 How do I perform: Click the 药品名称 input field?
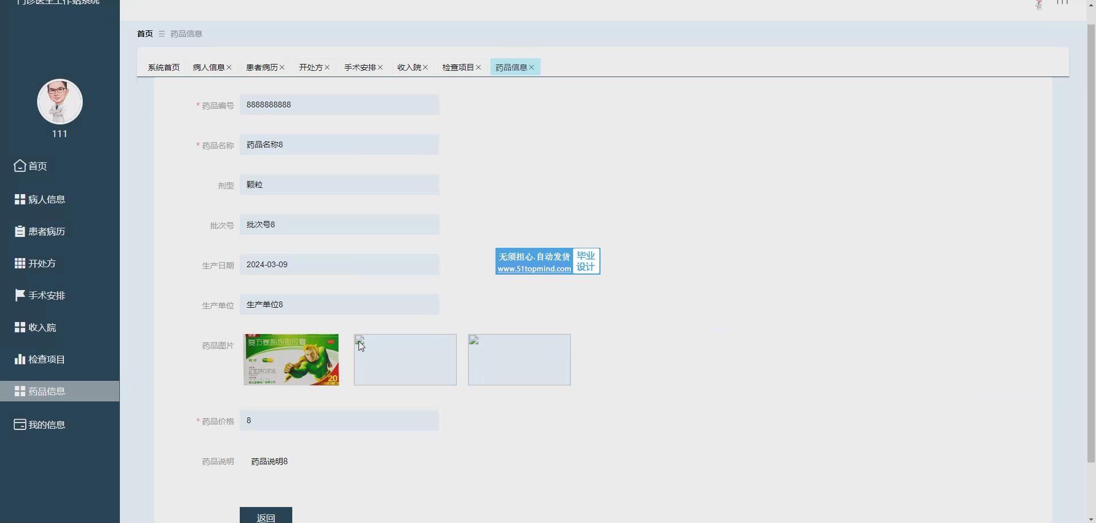click(x=340, y=144)
